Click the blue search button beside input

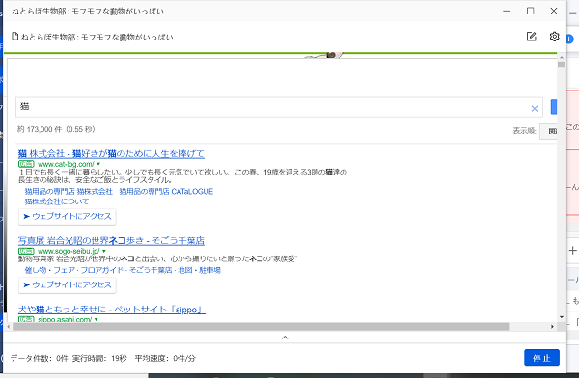[x=554, y=107]
